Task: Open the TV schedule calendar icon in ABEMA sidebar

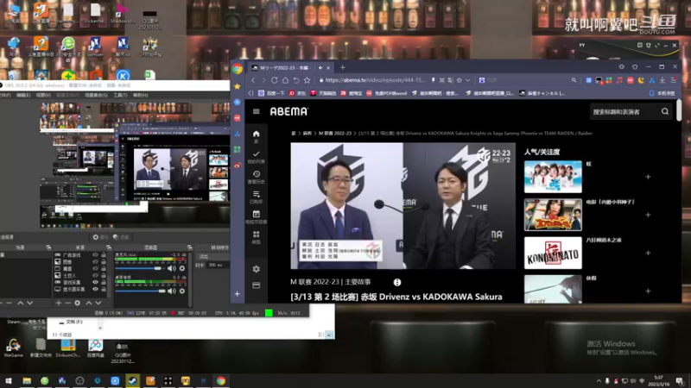Action: (256, 214)
